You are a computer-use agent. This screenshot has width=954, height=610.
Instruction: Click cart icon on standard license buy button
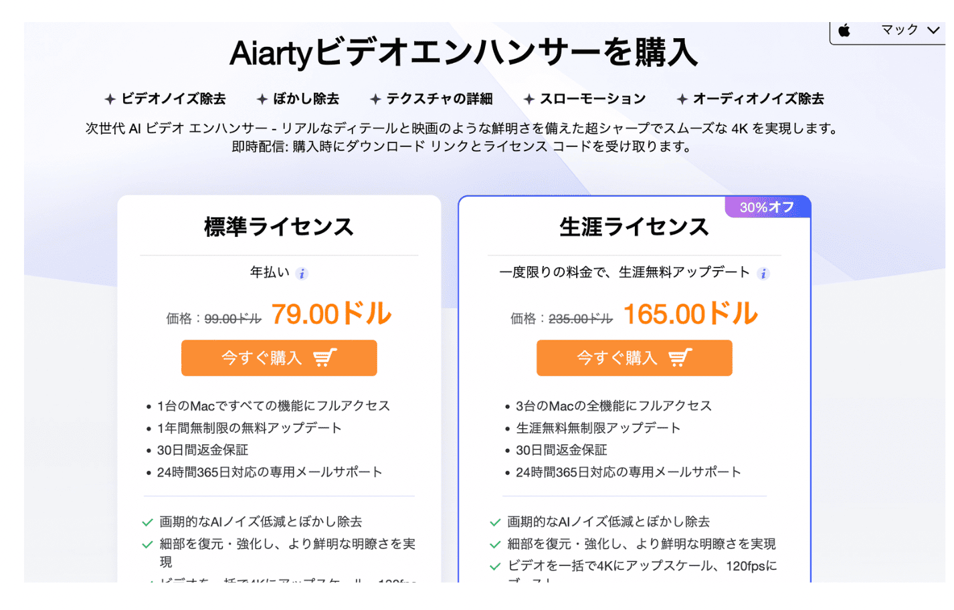325,358
